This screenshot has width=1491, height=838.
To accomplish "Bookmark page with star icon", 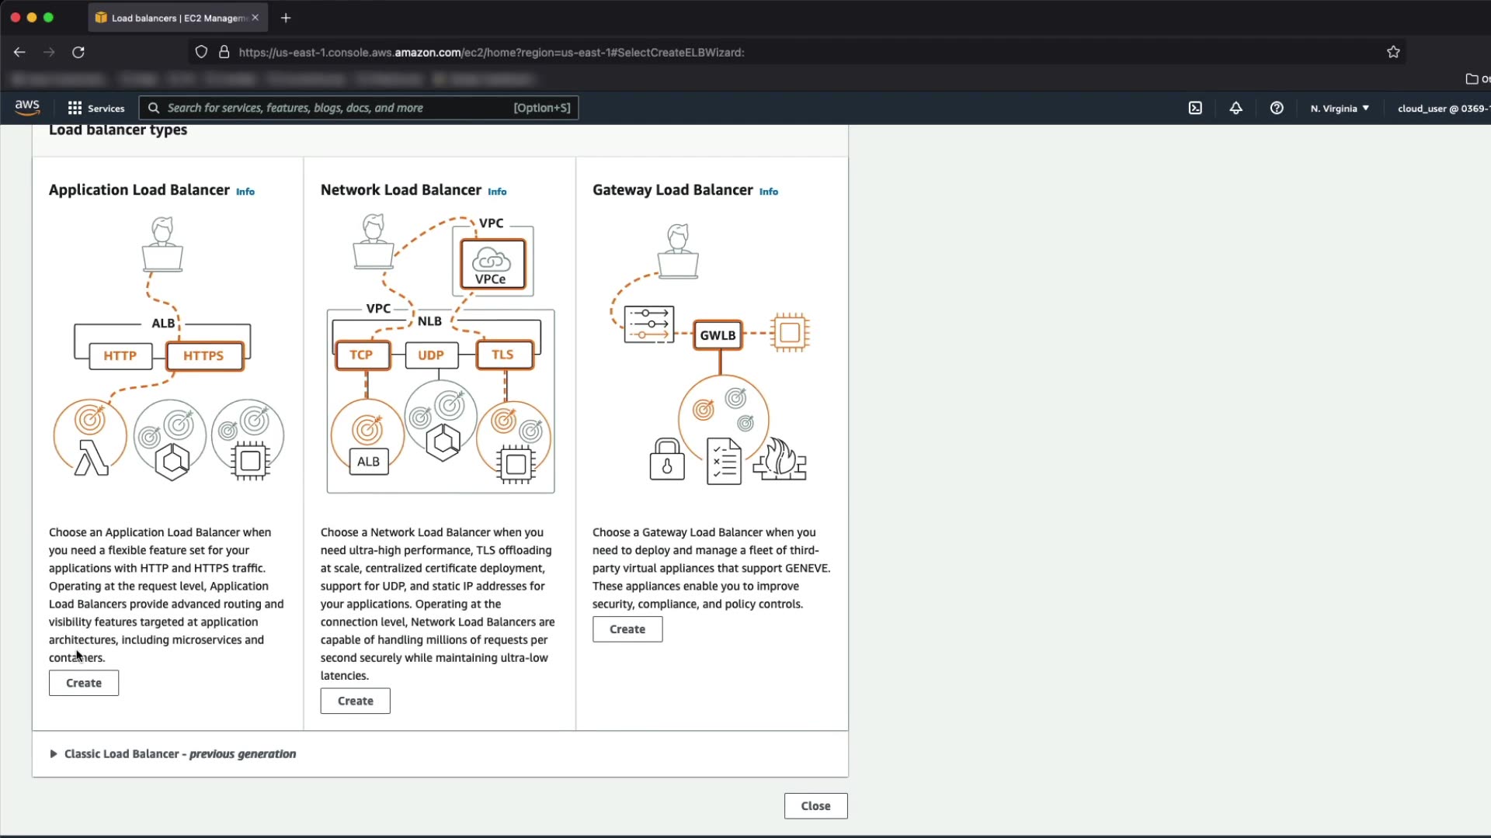I will pos(1393,52).
